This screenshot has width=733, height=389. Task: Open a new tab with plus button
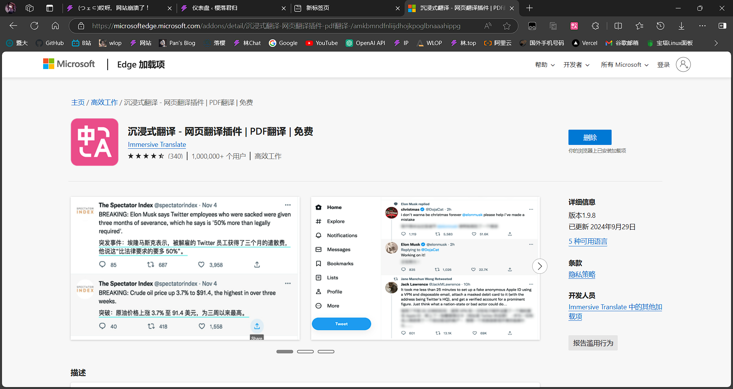(530, 8)
